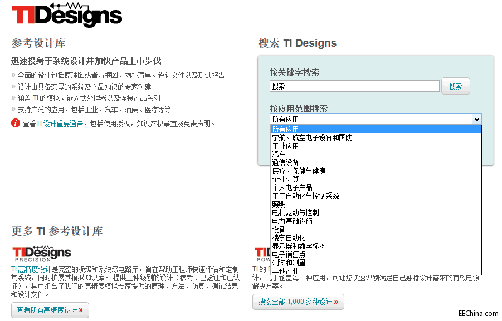Pick 汽车 from the application list
Viewport: 502px width, 321px height.
[x=376, y=154]
